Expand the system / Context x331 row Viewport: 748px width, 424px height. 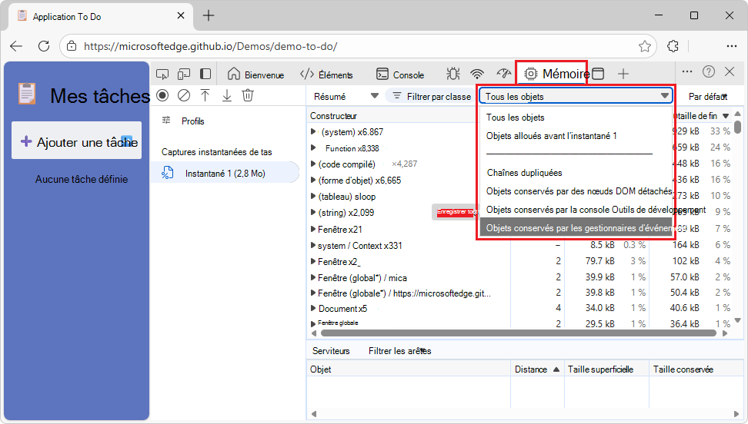[313, 245]
